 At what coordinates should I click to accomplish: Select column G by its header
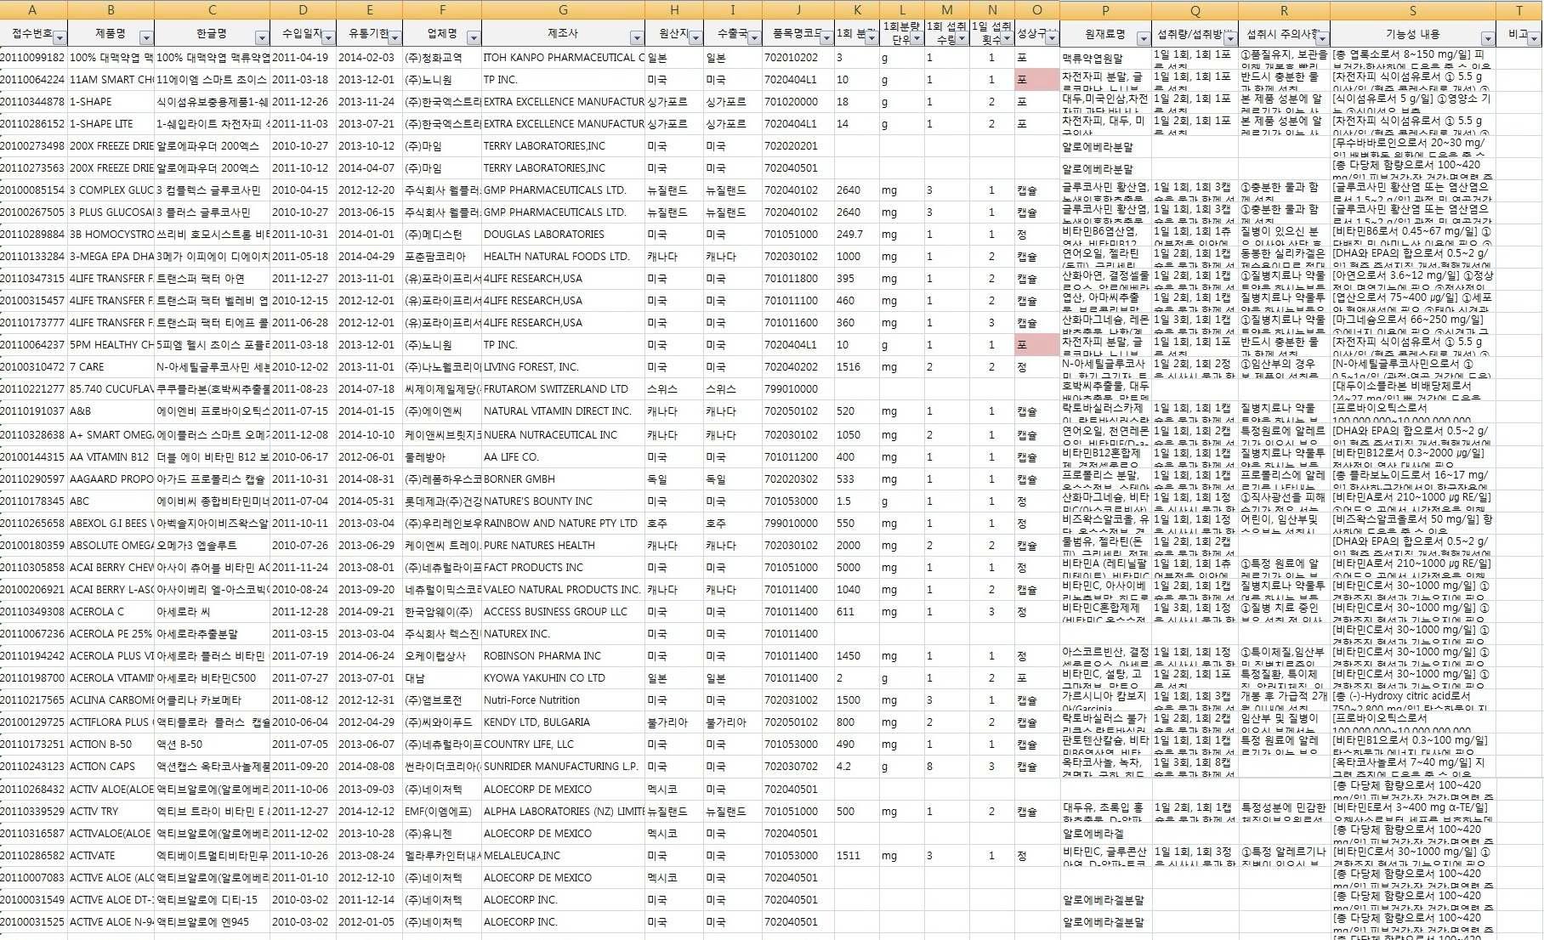(563, 10)
